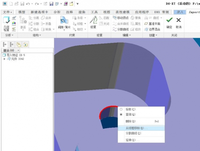The height and width of the screenshot is (151, 200).
Task: Switch to the 注释 ribbon tab
Action: coord(69,12)
